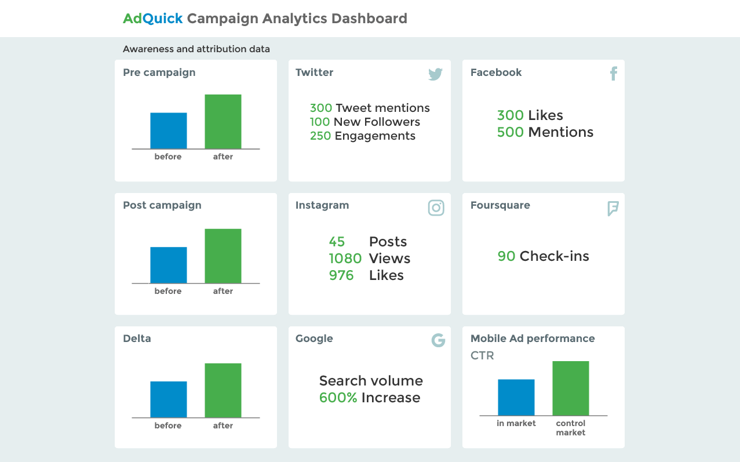The width and height of the screenshot is (740, 462).
Task: Select the in market CTR bar
Action: 516,398
